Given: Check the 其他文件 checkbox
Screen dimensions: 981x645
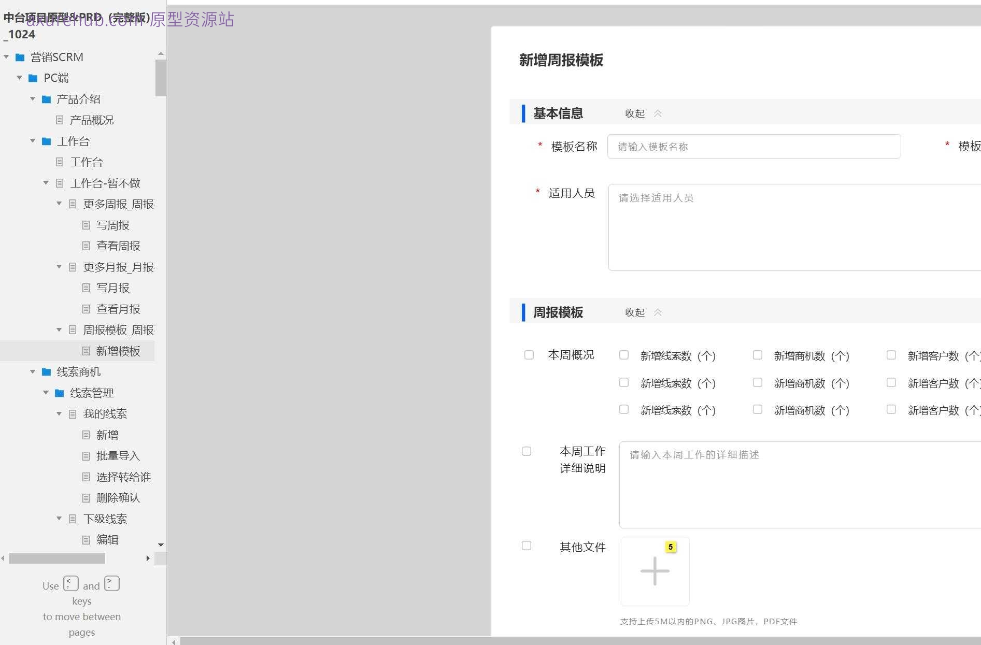Looking at the screenshot, I should [x=527, y=546].
